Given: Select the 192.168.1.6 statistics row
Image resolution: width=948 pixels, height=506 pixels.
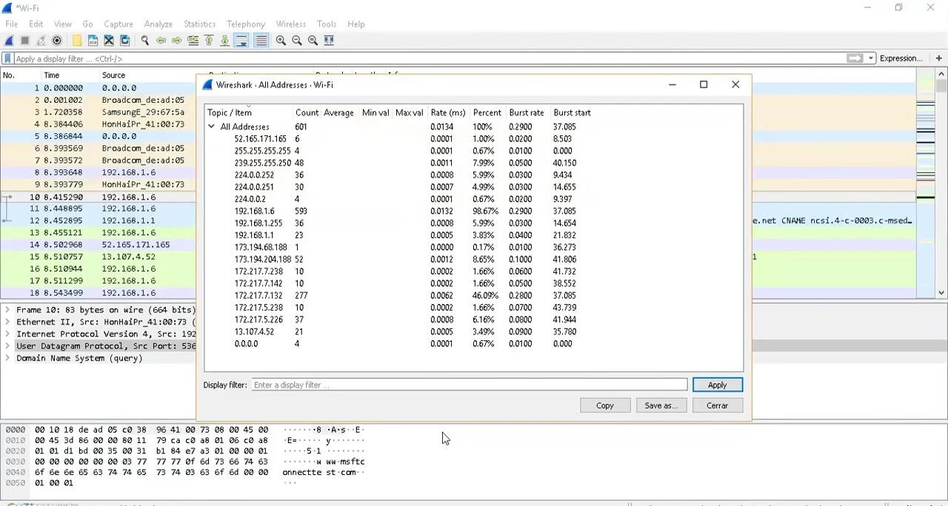Looking at the screenshot, I should click(474, 211).
